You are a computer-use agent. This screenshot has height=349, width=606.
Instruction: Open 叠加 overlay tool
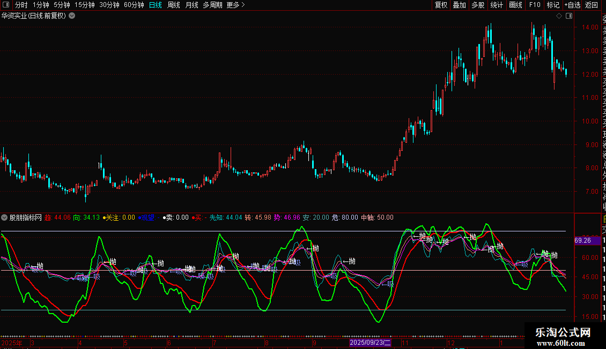pyautogui.click(x=459, y=5)
